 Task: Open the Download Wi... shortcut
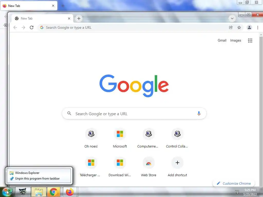tap(120, 167)
